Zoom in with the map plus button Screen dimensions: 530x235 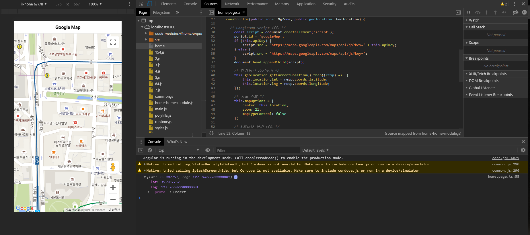[113, 188]
